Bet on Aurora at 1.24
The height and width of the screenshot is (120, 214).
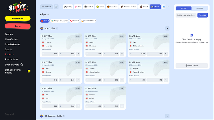click(94, 80)
